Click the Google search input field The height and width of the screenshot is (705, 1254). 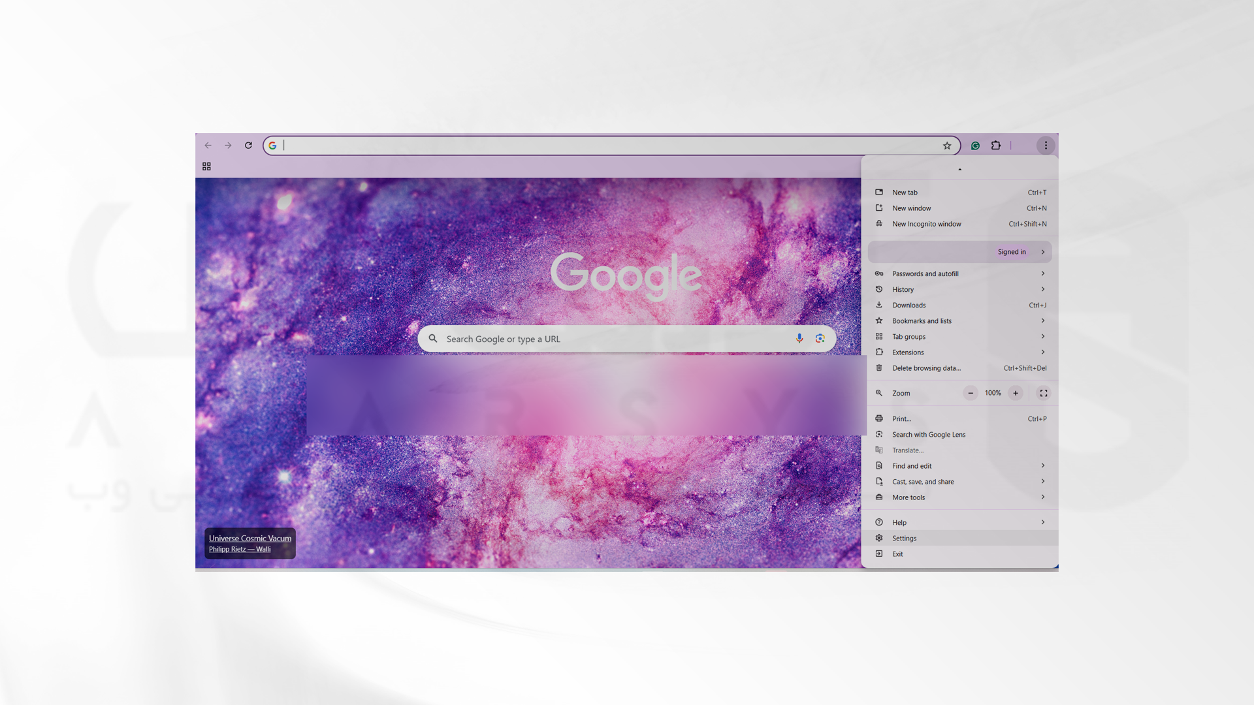click(x=627, y=338)
